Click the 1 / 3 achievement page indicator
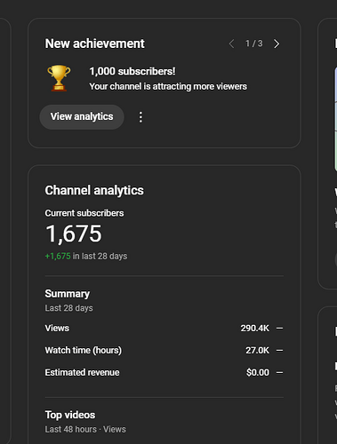 [254, 44]
